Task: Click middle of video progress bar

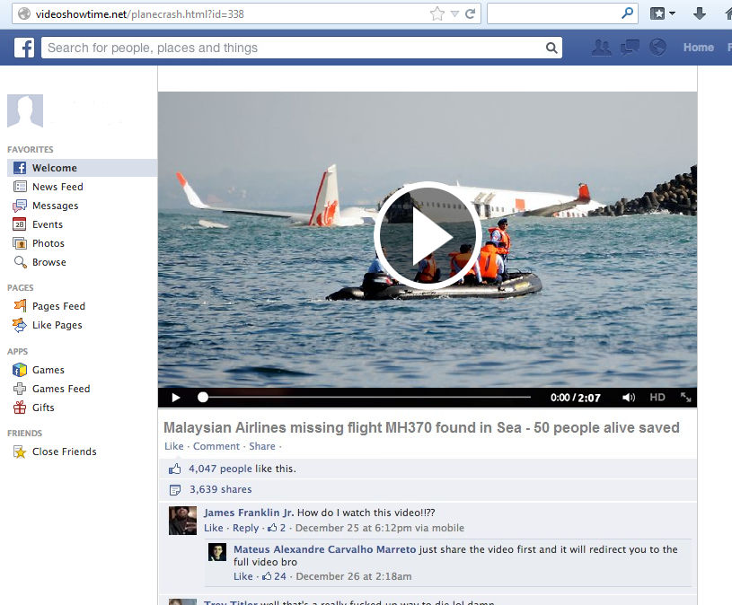Action: pyautogui.click(x=367, y=397)
